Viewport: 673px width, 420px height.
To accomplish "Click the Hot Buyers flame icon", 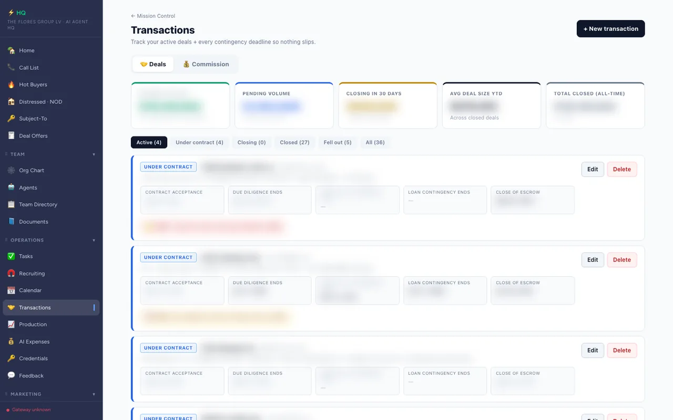I will pos(11,85).
